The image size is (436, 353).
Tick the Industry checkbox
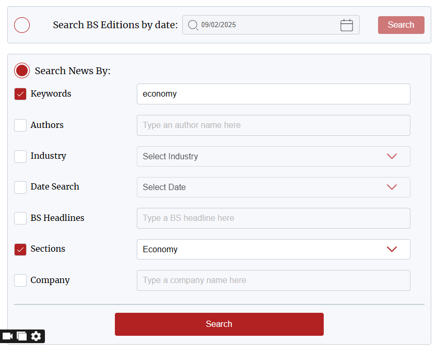(20, 156)
